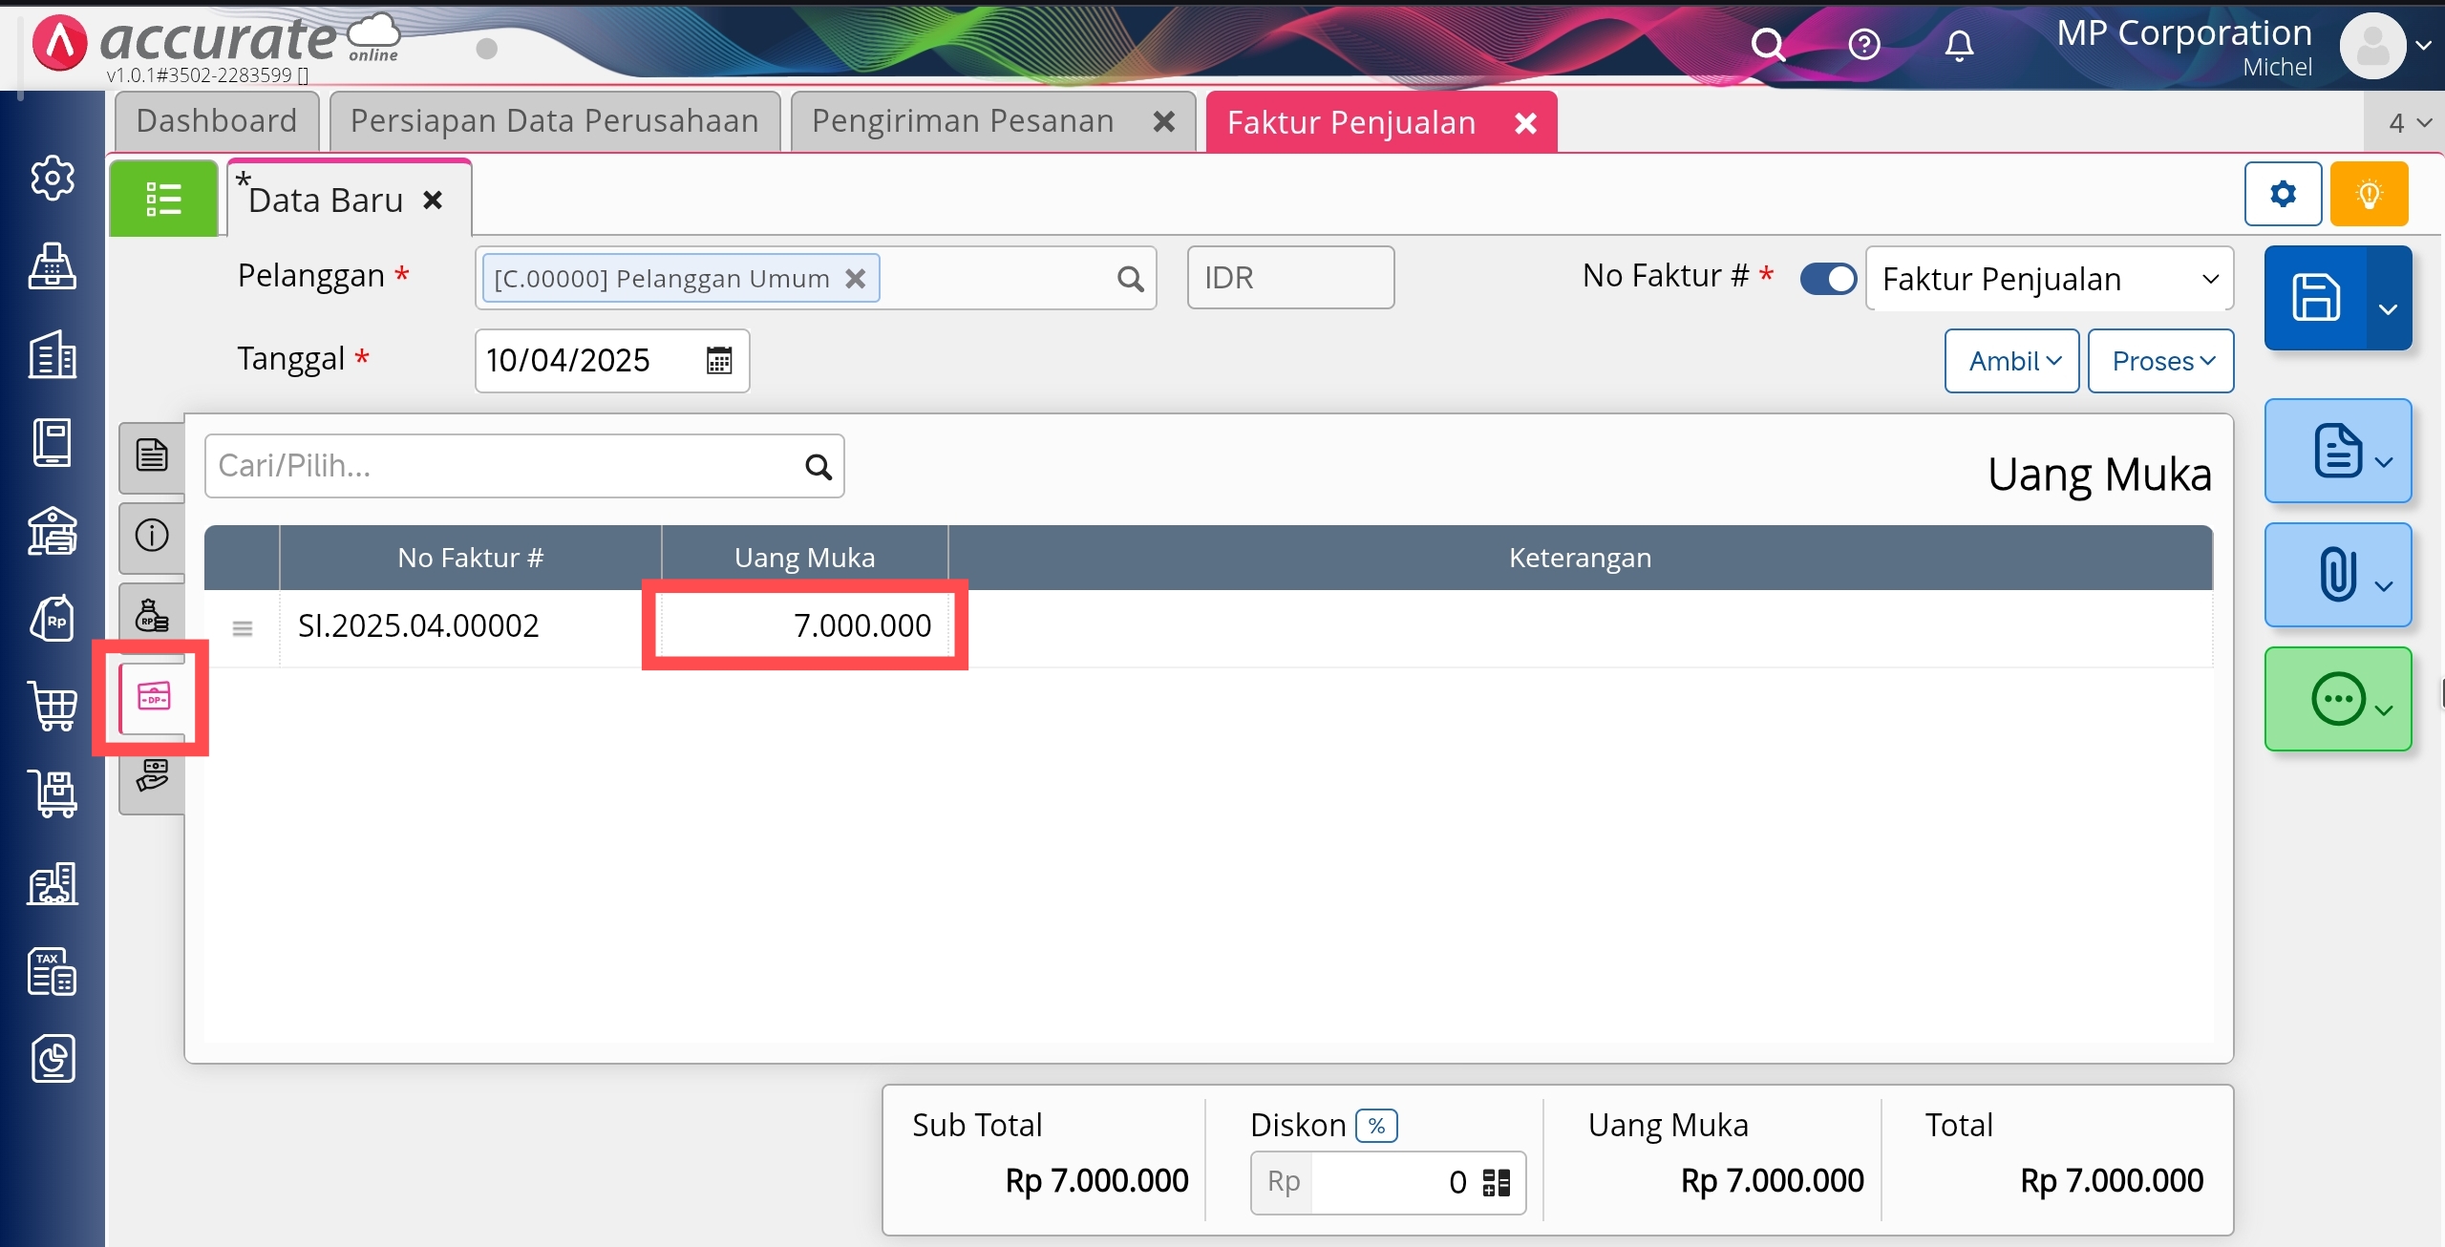Select the Uang Muka DP side tab icon
The width and height of the screenshot is (2445, 1247).
(153, 697)
